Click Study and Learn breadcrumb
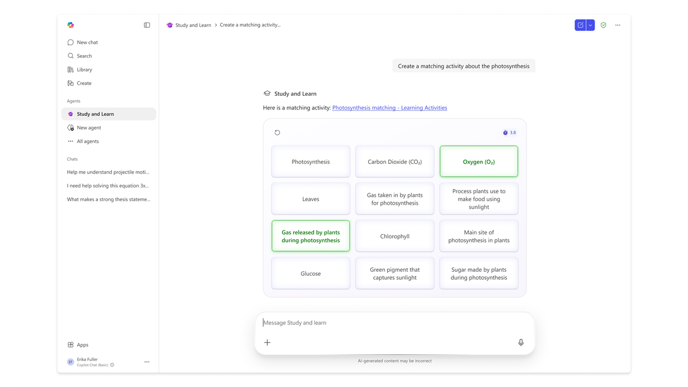The image size is (688, 387). [x=193, y=25]
